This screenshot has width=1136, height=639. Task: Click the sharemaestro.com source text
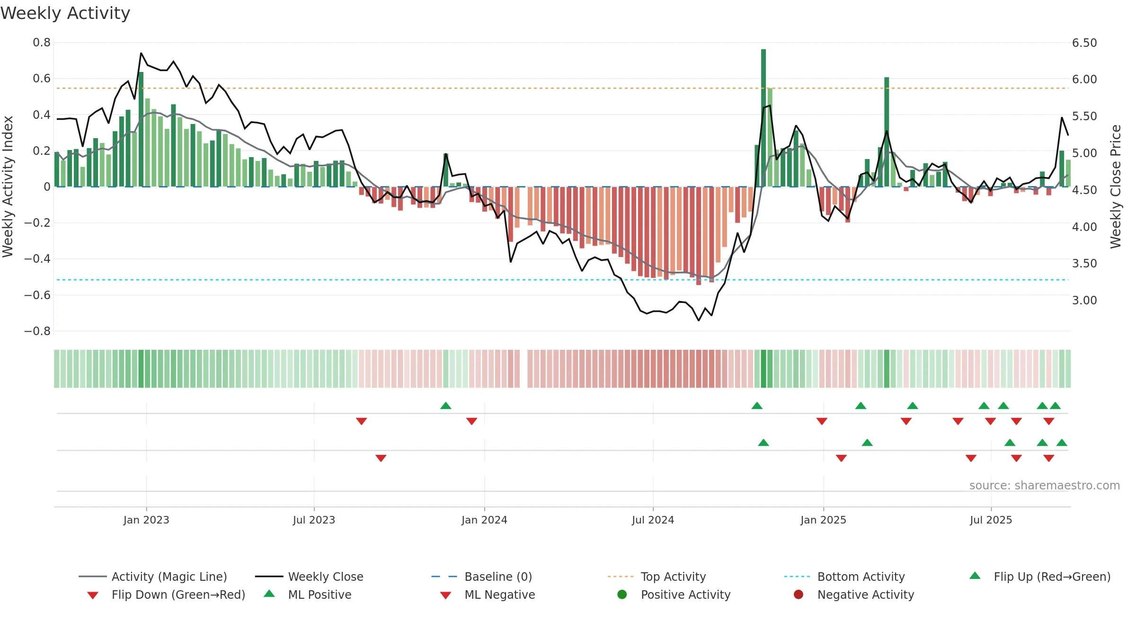tap(1044, 485)
